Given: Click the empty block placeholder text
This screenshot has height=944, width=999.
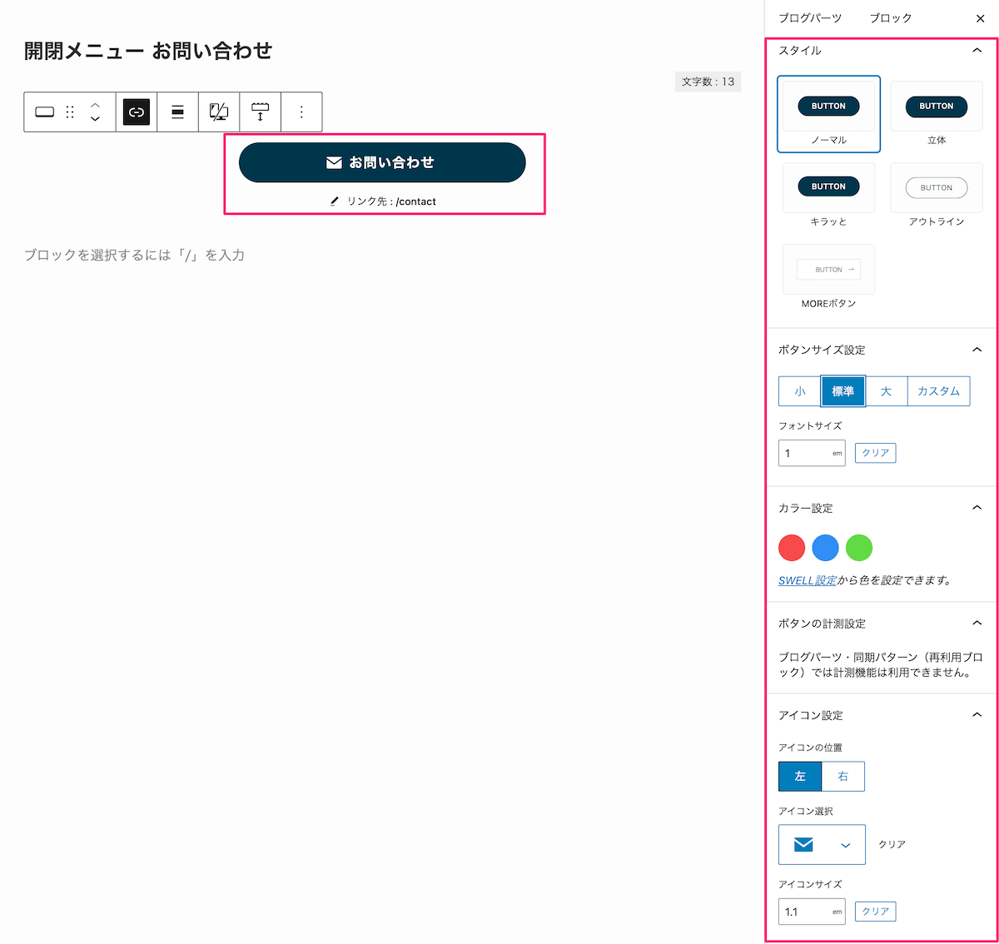Looking at the screenshot, I should pos(134,255).
